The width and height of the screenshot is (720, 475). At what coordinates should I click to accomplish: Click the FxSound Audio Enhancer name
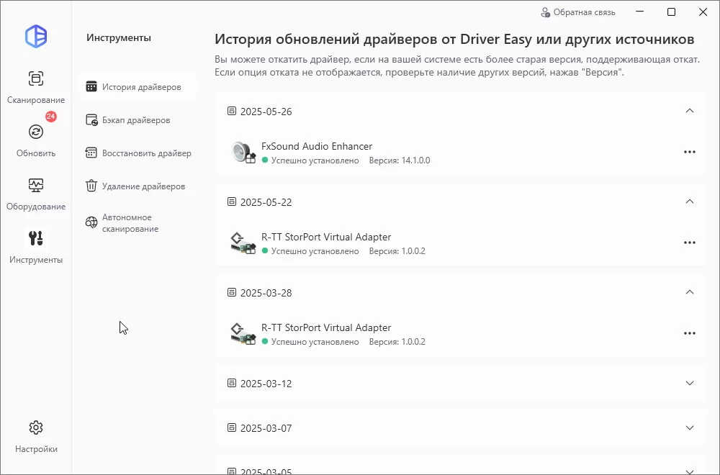pos(317,146)
